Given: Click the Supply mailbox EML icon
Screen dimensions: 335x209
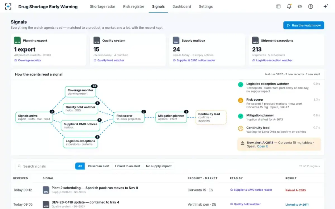Looking at the screenshot, I should [176, 40].
